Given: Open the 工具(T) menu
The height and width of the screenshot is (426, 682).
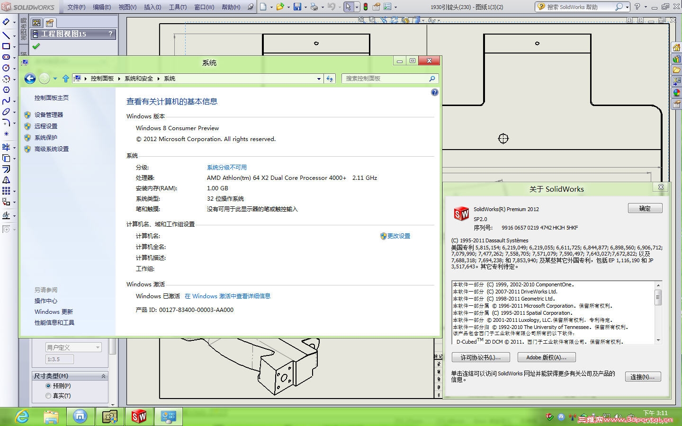Looking at the screenshot, I should [178, 7].
